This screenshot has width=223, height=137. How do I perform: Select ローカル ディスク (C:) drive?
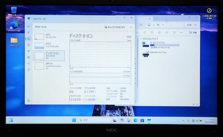(161, 45)
